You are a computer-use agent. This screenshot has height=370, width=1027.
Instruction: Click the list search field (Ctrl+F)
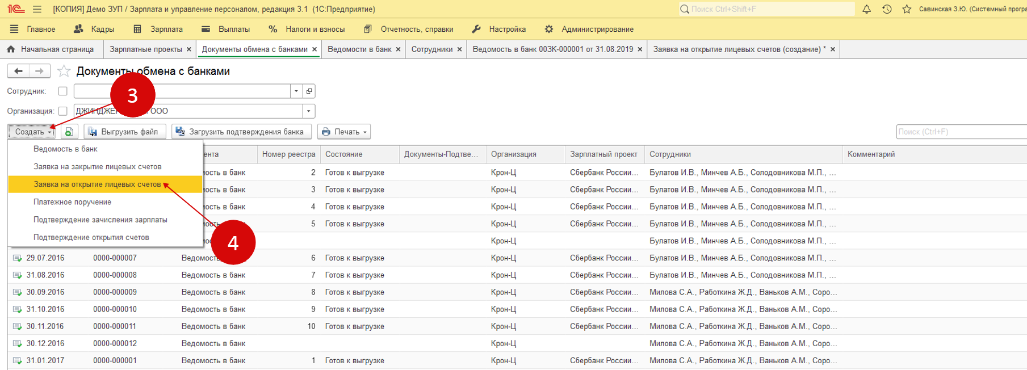click(959, 132)
